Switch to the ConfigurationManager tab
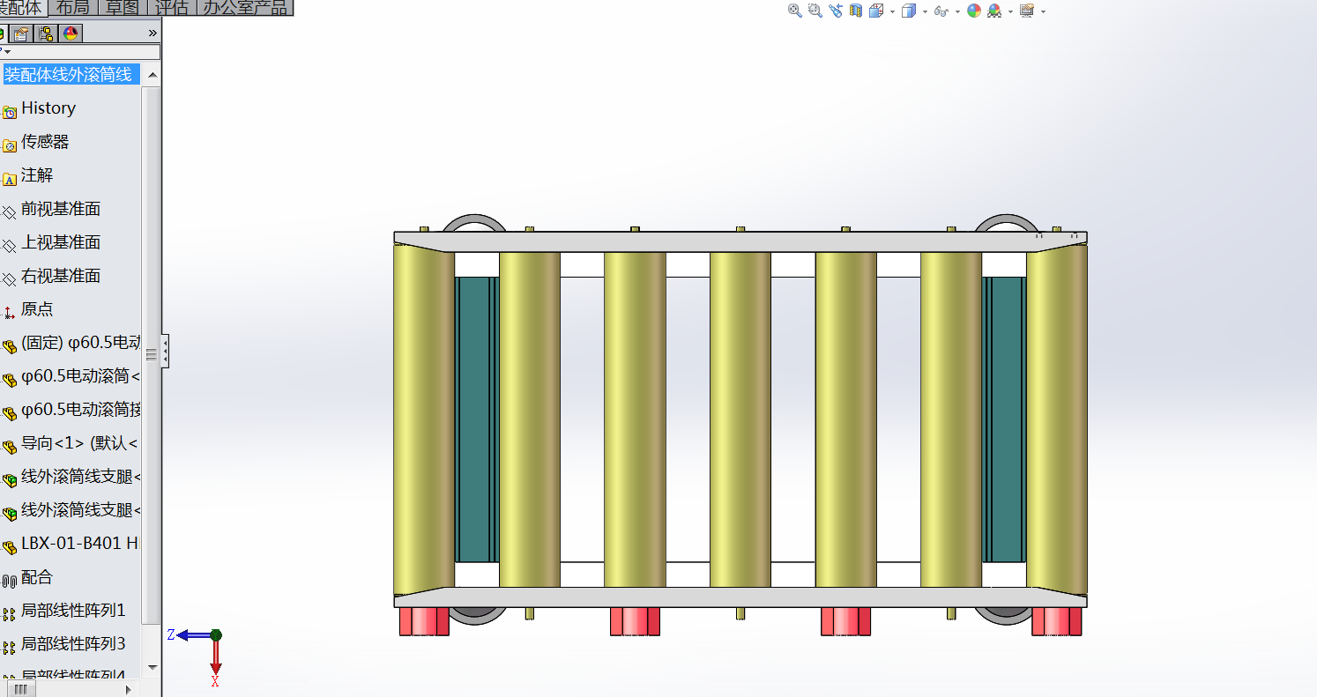 (45, 33)
